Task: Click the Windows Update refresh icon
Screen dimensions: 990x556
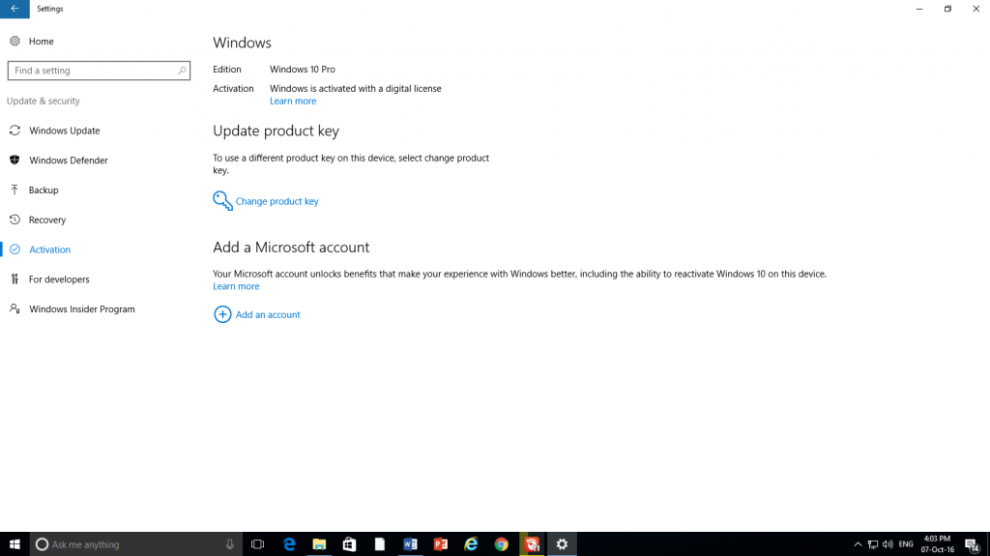Action: click(15, 131)
